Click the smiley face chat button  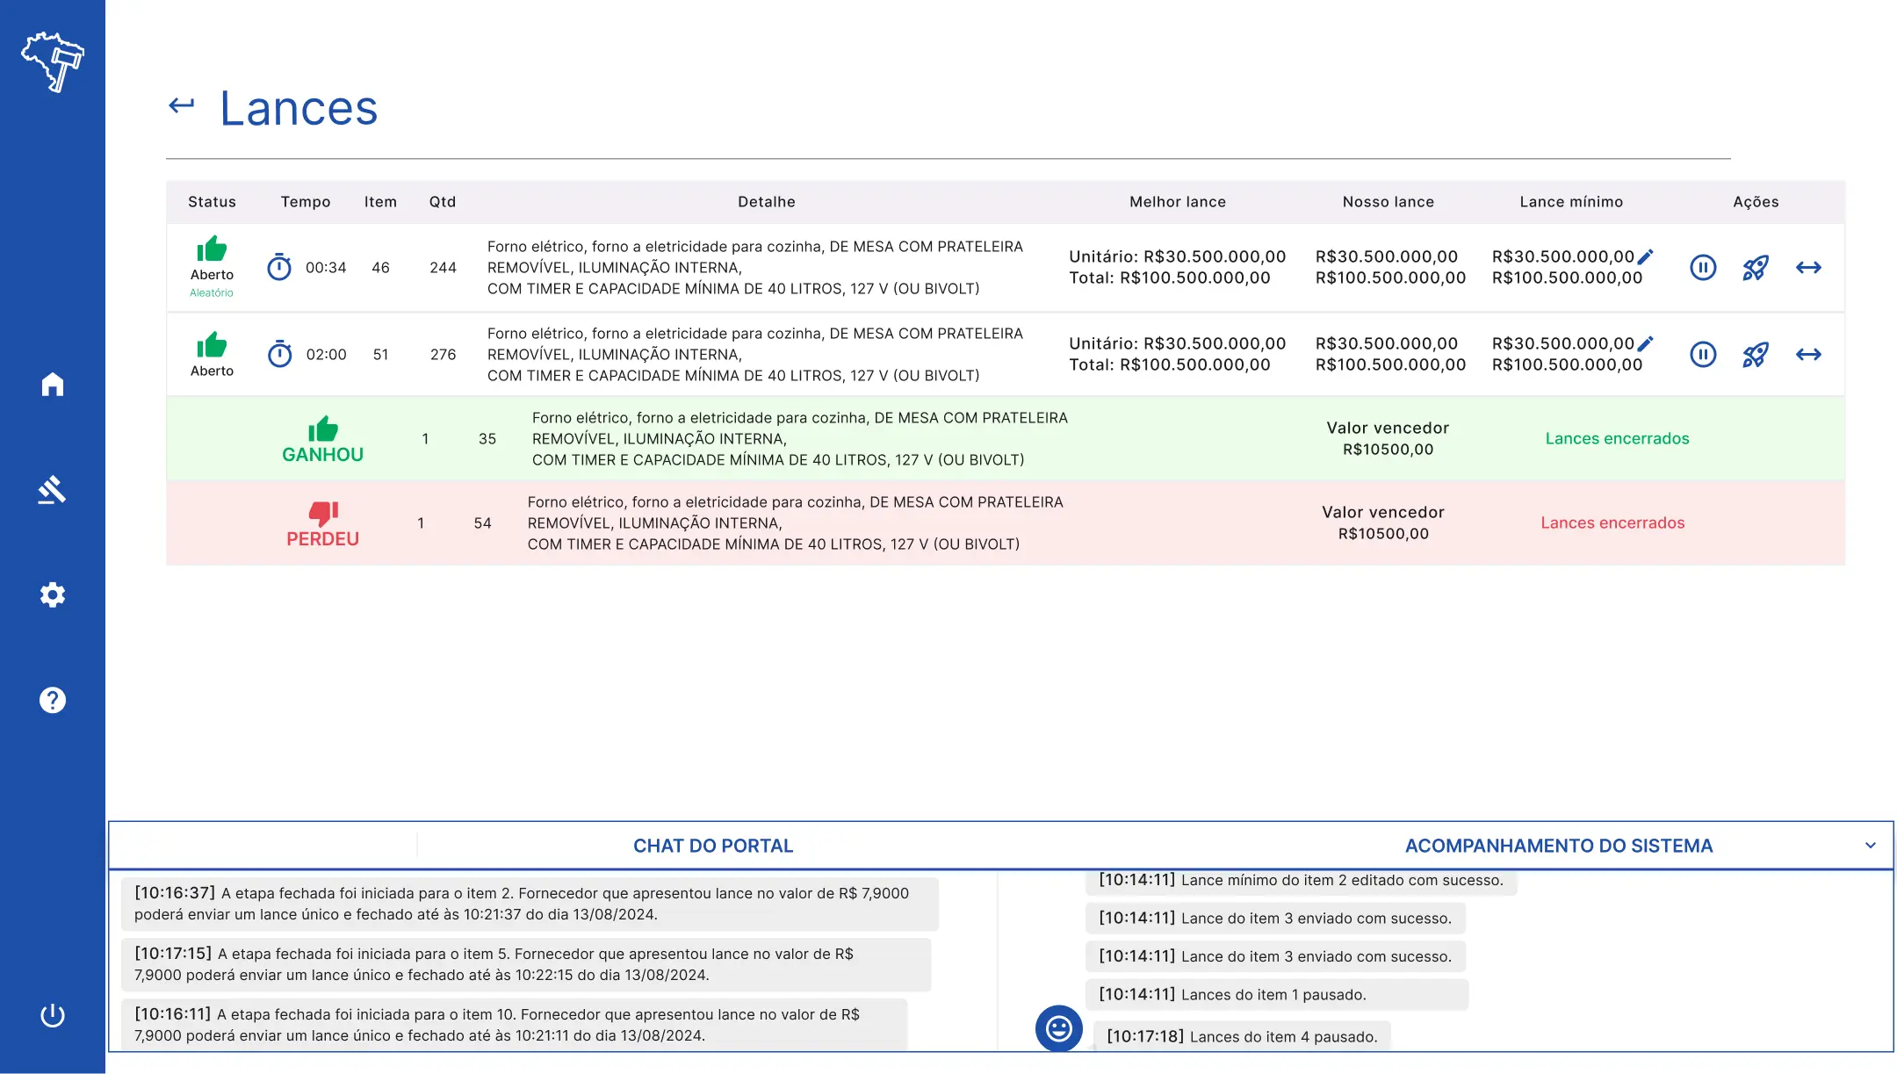[x=1058, y=1028]
